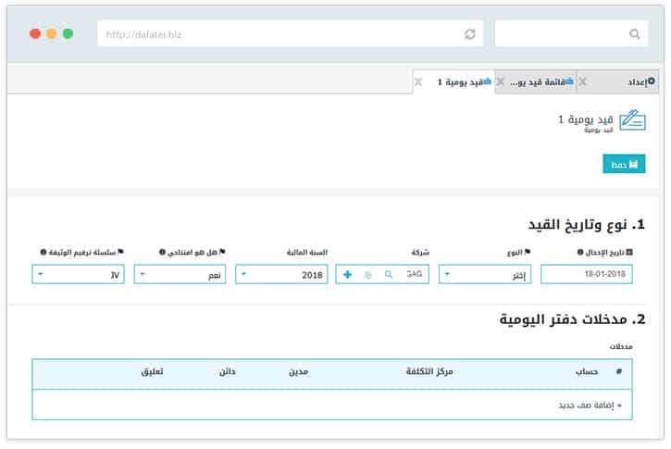Click the plus icon in company field
The width and height of the screenshot is (671, 449).
347,275
